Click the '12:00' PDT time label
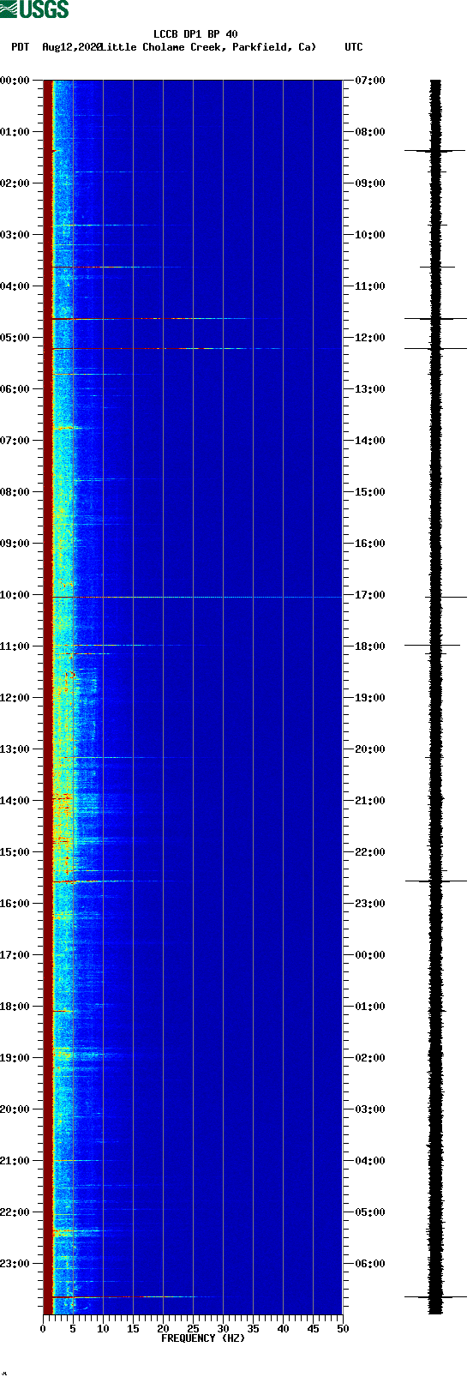The width and height of the screenshot is (473, 1383). click(15, 698)
